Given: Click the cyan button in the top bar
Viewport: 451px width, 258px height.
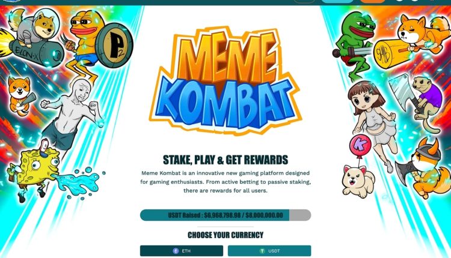Looking at the screenshot, I should (x=337, y=1).
